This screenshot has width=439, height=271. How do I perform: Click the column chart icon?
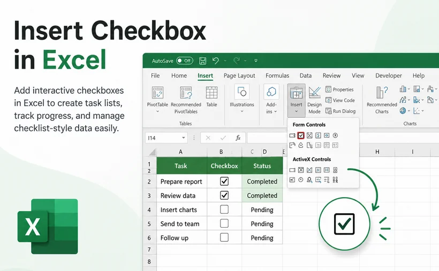coord(403,89)
